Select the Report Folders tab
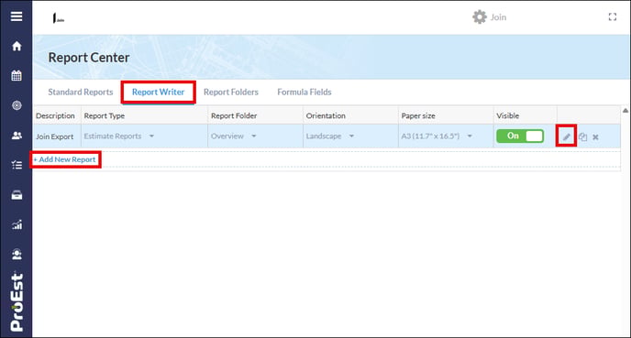 pyautogui.click(x=231, y=92)
